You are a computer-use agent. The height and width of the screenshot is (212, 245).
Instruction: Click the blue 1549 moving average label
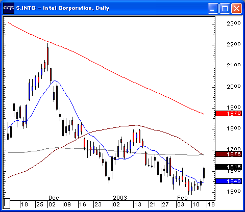(x=229, y=181)
